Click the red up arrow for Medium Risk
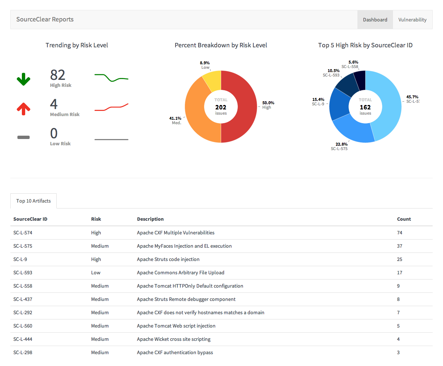Screen dimensions: 443x366 [x=23, y=108]
